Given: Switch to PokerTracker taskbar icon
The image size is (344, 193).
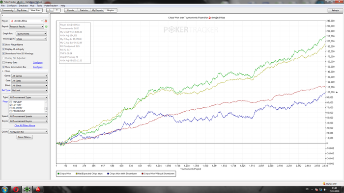Looking at the screenshot, I should tap(27, 189).
